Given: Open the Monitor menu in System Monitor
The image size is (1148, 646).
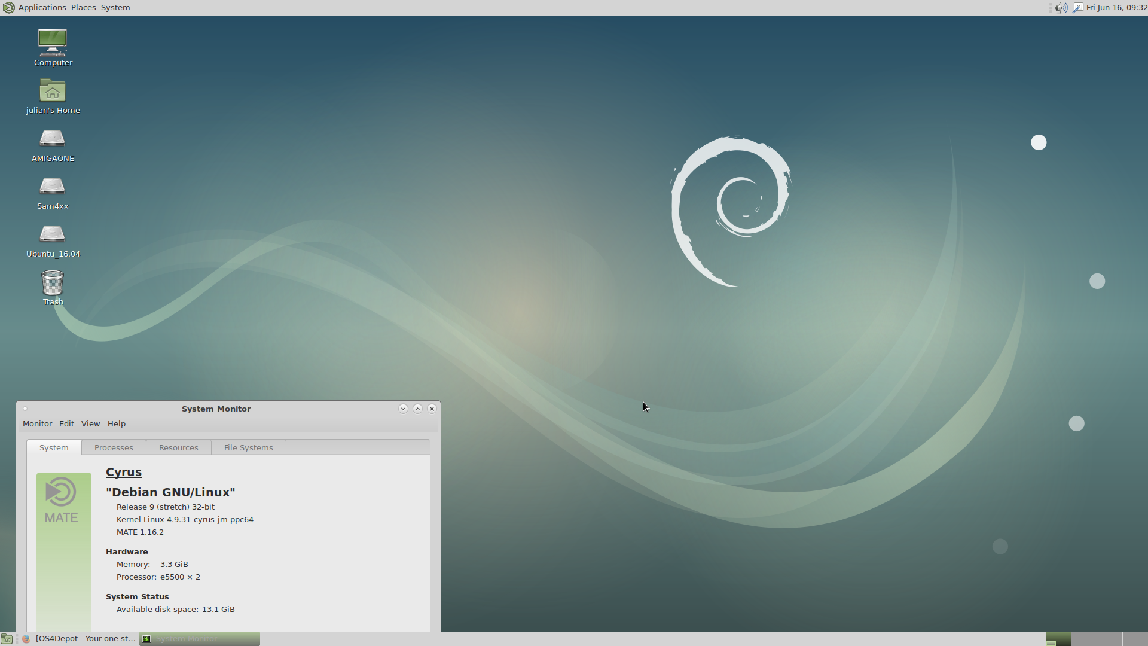Looking at the screenshot, I should point(37,423).
